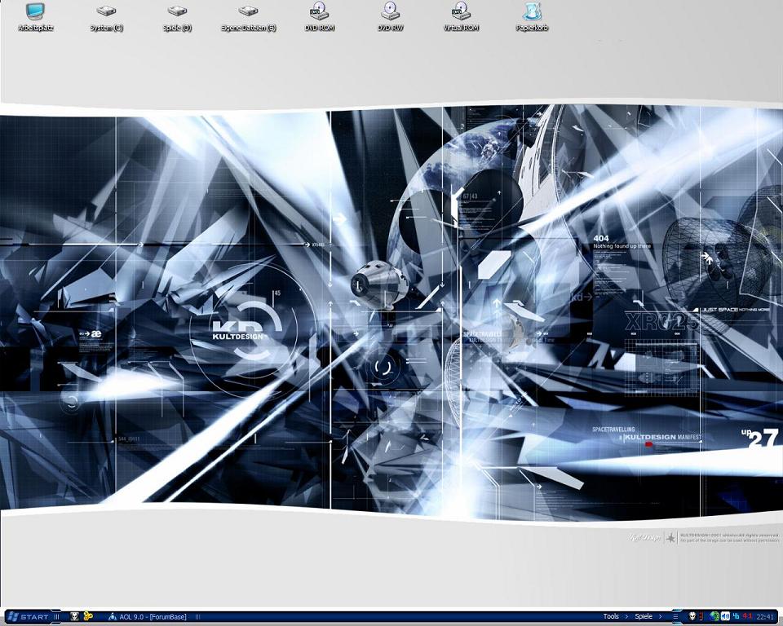Click the toolbar grip next to START
The width and height of the screenshot is (783, 626).
coord(56,617)
